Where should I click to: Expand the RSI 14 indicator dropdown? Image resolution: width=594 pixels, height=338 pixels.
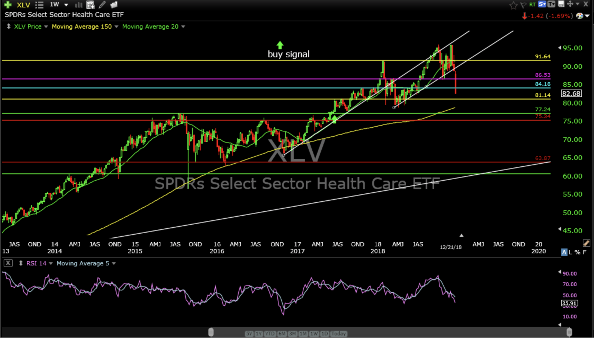pyautogui.click(x=51, y=263)
